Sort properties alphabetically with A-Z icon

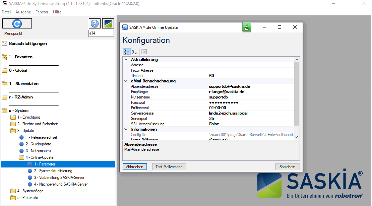pyautogui.click(x=134, y=52)
